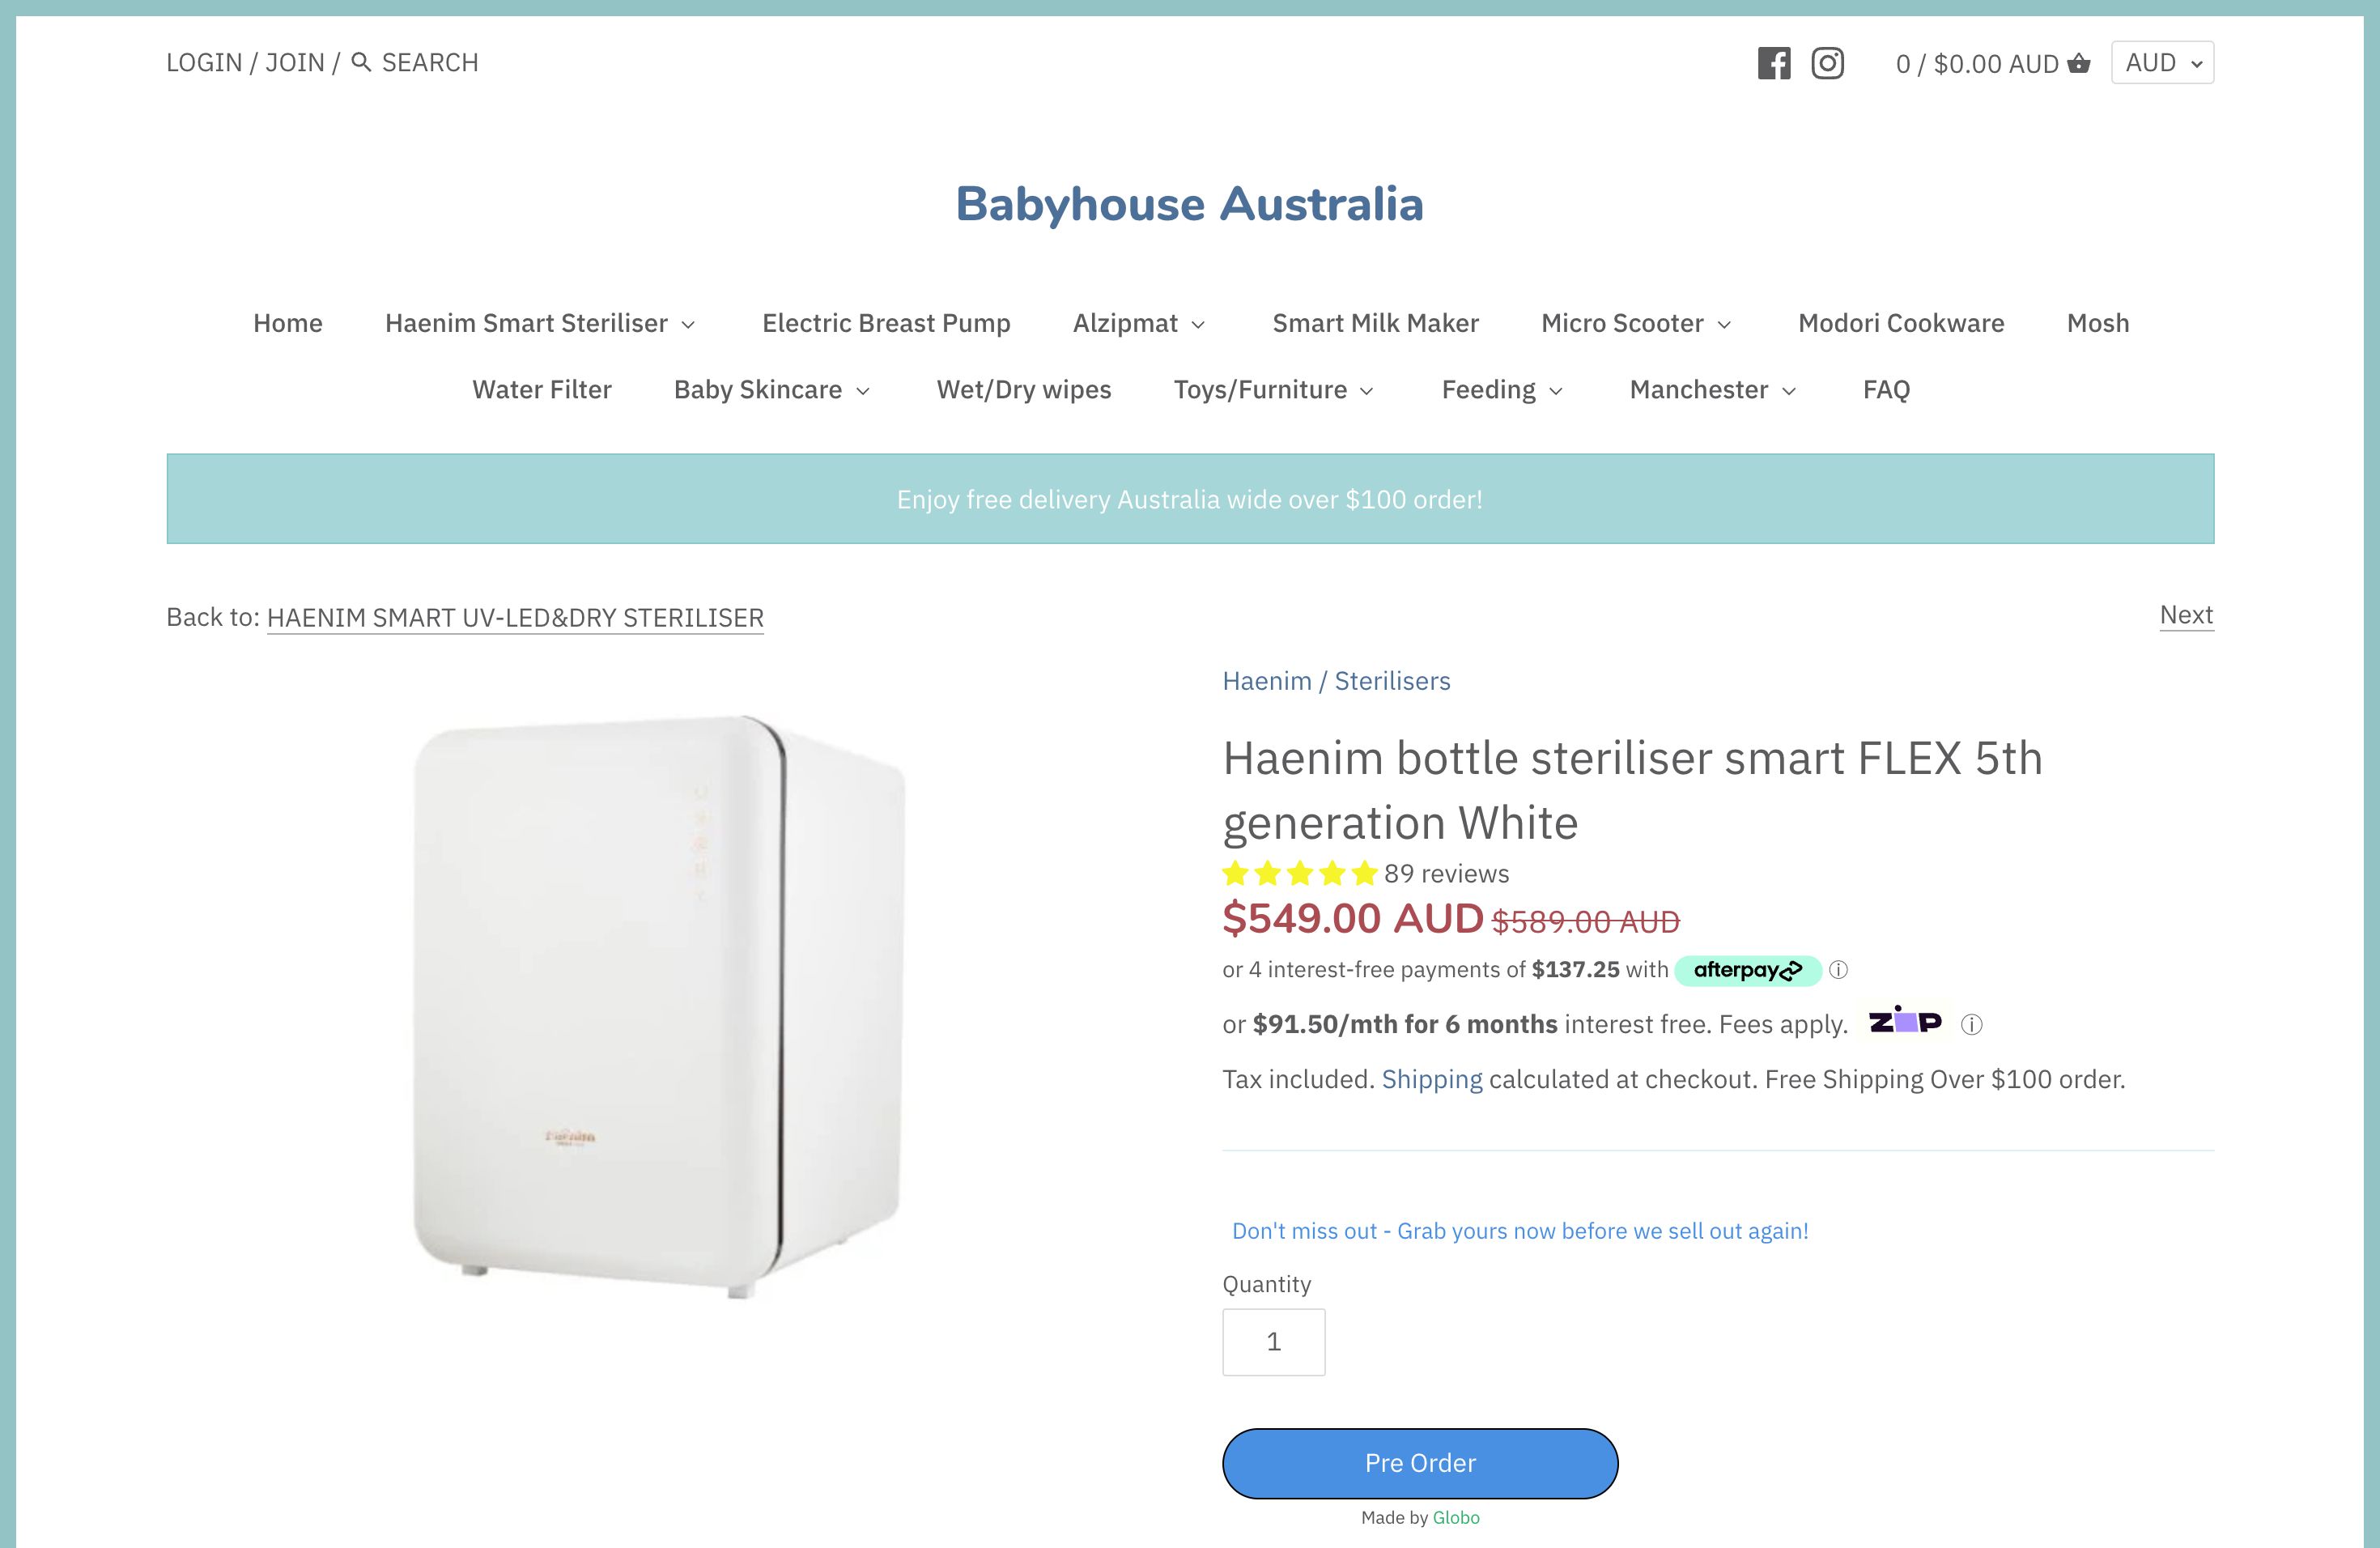This screenshot has width=2380, height=1548.
Task: Click the quantity input field
Action: tap(1273, 1341)
